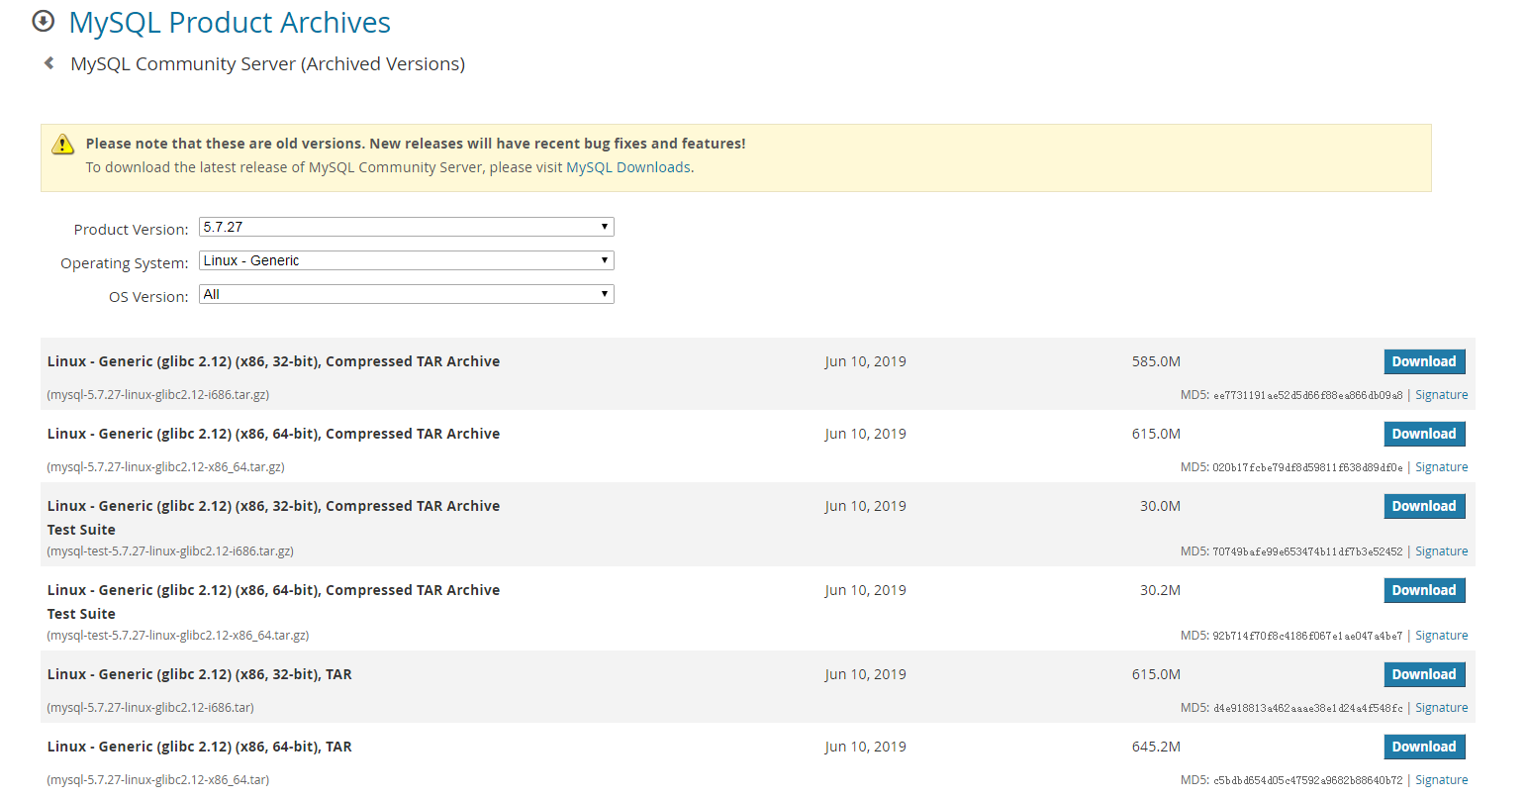Image resolution: width=1527 pixels, height=800 pixels.
Task: Open Signature for mysql-5.7.27 i686.tar.gz
Action: 1441,395
